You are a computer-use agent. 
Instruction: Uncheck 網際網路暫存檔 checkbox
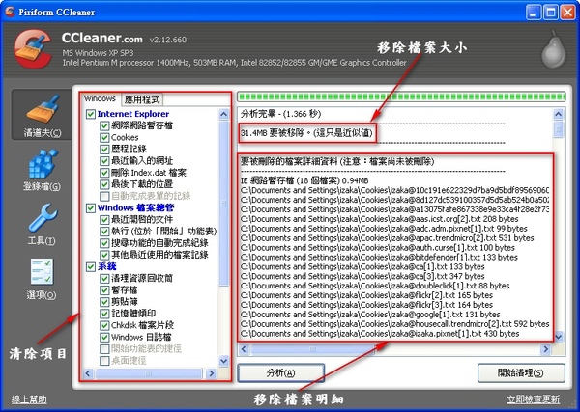coord(104,125)
